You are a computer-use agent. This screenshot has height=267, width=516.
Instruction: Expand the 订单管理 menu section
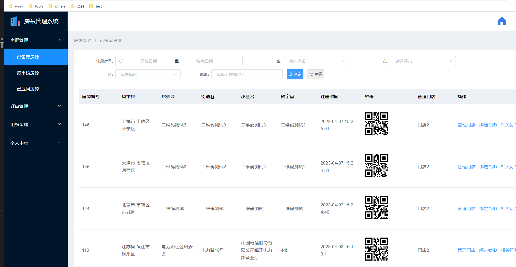(36, 106)
